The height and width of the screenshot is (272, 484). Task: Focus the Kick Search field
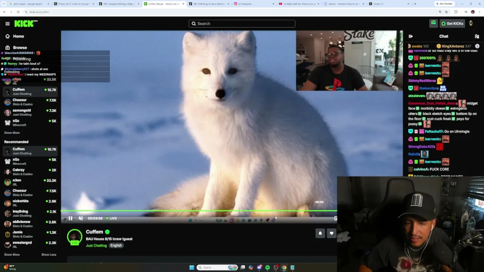point(242,23)
